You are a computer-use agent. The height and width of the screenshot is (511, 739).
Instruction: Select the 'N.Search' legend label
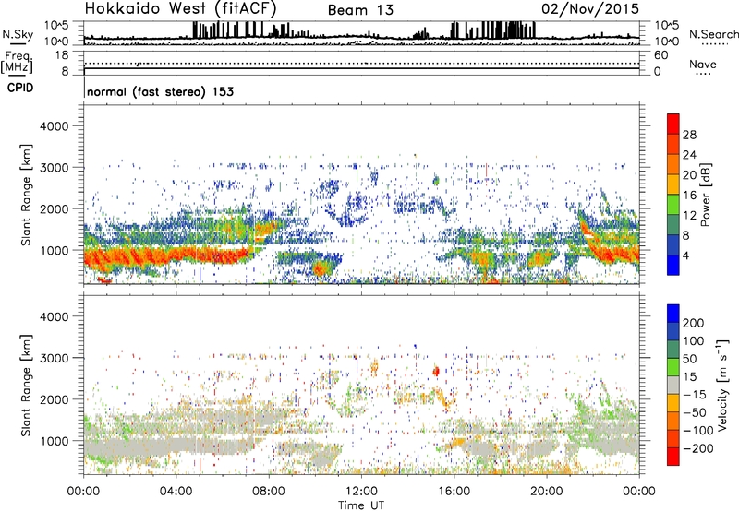click(713, 34)
